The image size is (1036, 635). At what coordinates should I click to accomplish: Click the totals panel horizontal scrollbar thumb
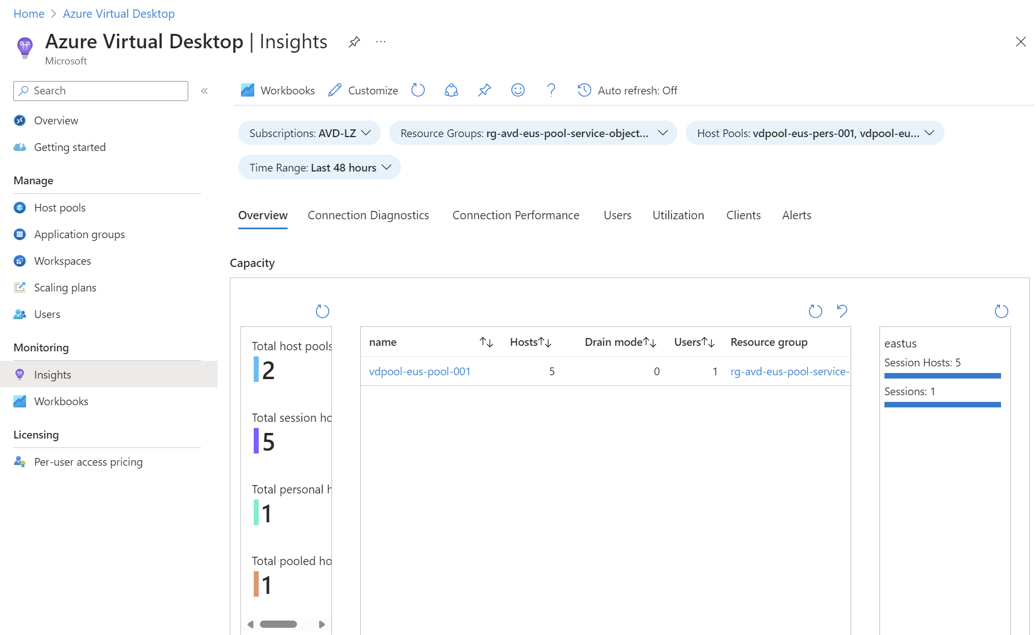pyautogui.click(x=278, y=624)
